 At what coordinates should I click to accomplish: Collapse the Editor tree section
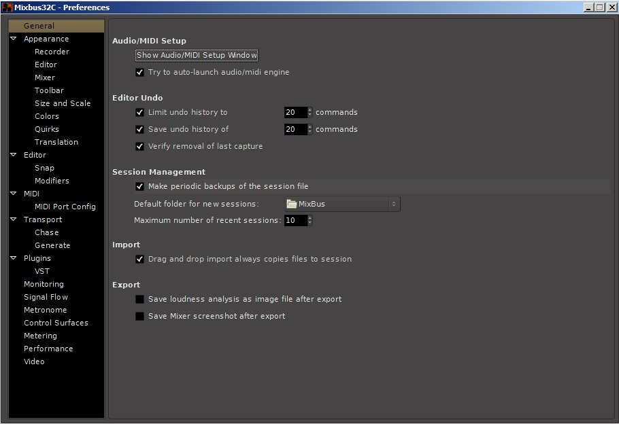[x=14, y=155]
